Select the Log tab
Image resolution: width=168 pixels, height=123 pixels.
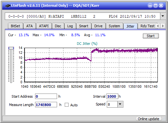tap(70, 26)
